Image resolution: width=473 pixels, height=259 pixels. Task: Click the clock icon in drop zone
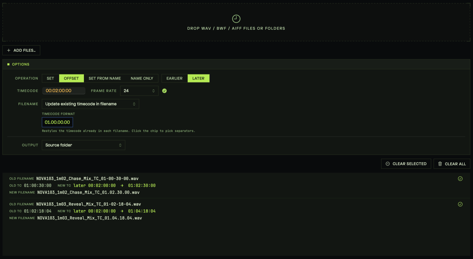[x=236, y=19]
